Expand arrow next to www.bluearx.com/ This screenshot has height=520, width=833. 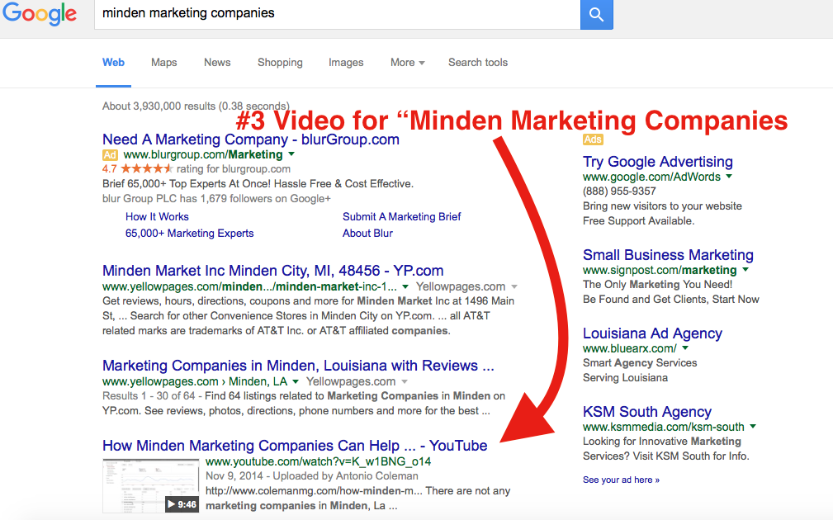(x=684, y=348)
